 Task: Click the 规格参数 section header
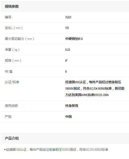(12, 6)
